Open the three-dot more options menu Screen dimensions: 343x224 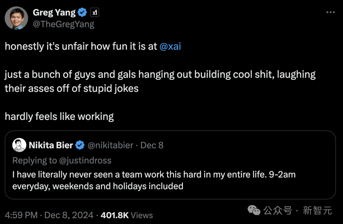click(331, 12)
